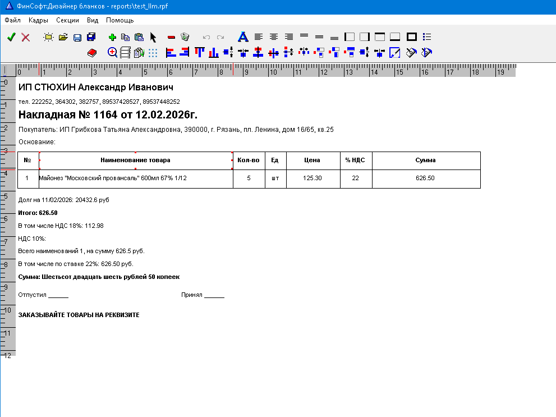The image size is (556, 417).
Task: Delete element with red minus icon
Action: coord(171,37)
